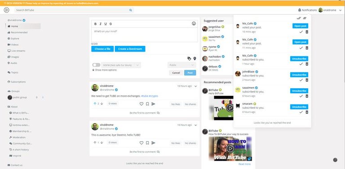Click the Bold formatting icon

click(x=96, y=24)
